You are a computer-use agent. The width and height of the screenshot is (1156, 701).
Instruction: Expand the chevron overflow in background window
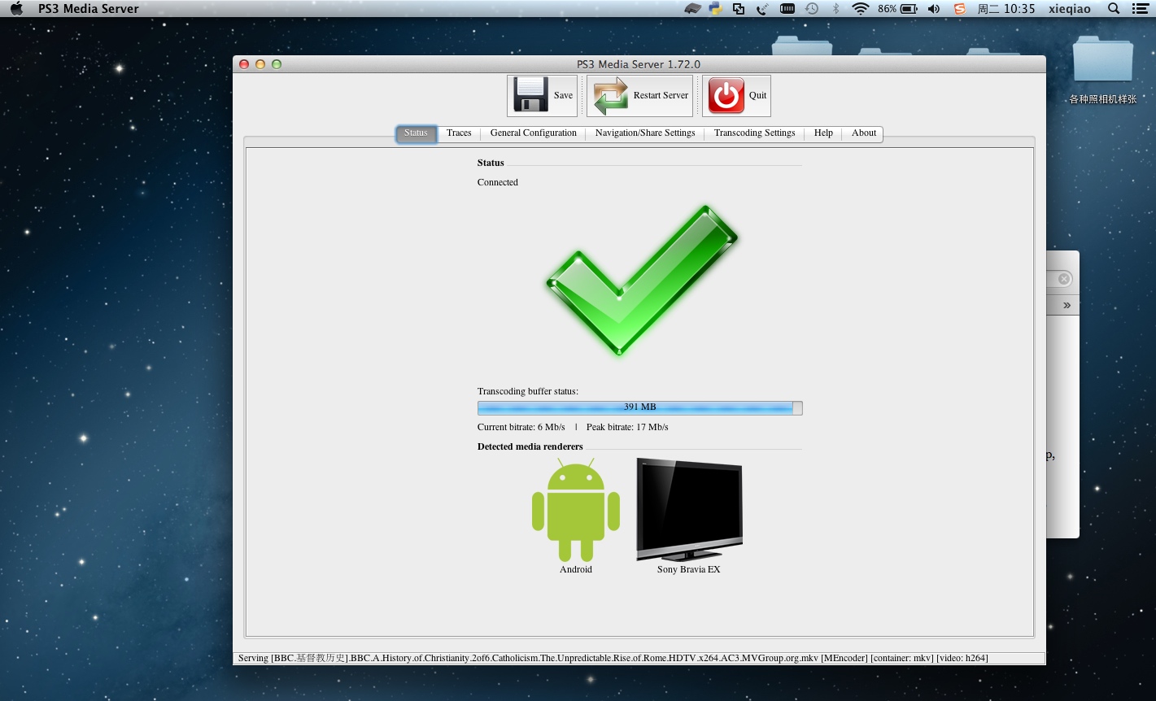tap(1067, 305)
